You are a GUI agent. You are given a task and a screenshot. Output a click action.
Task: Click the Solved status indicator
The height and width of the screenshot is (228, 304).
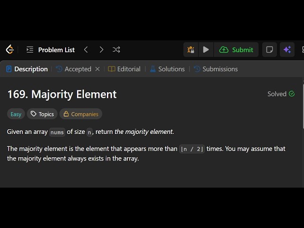point(281,94)
